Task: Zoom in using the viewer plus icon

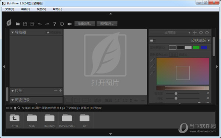Action: 136,100
